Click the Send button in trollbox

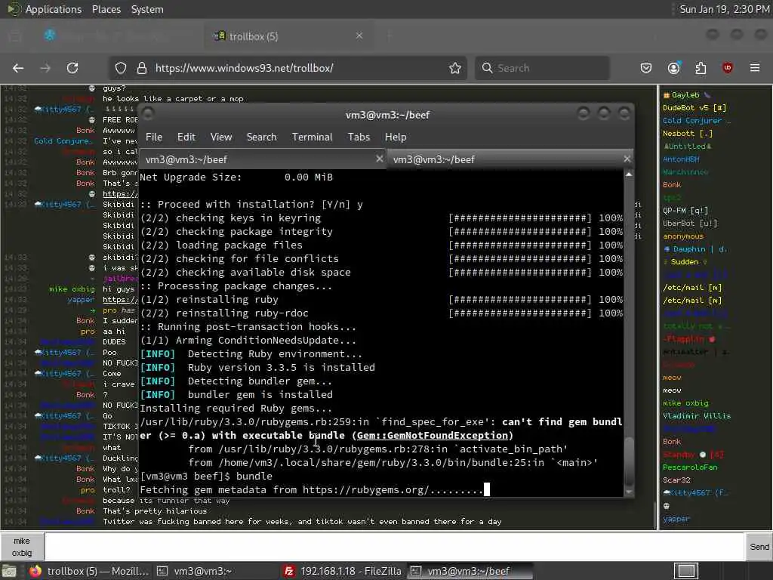click(x=759, y=547)
